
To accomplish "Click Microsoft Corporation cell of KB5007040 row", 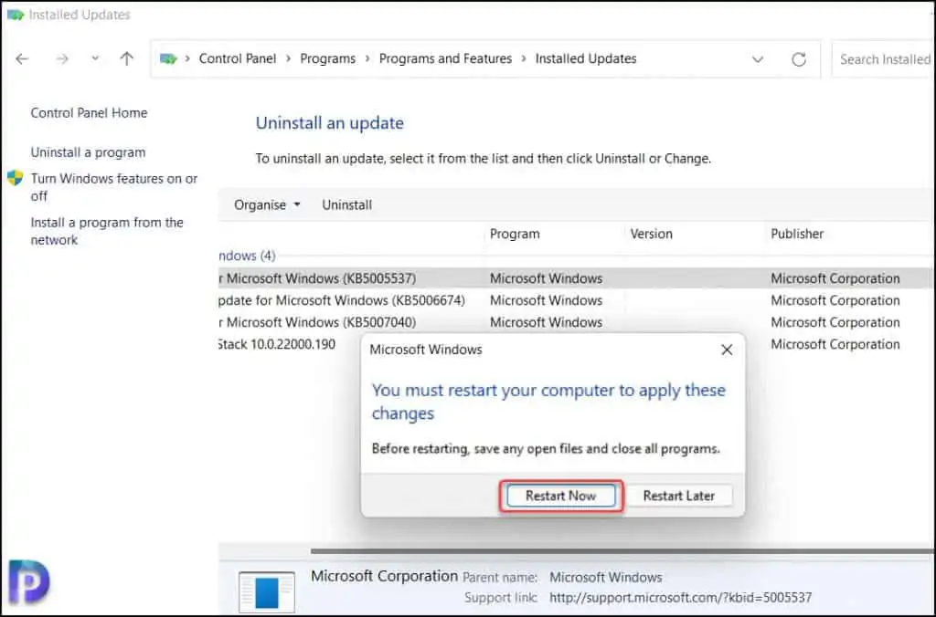I will [x=835, y=322].
